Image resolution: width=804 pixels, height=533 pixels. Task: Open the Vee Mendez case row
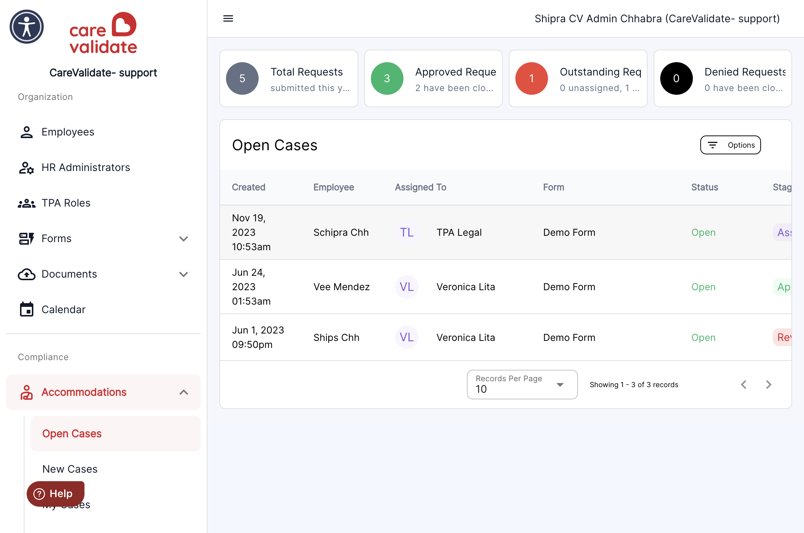coord(506,287)
